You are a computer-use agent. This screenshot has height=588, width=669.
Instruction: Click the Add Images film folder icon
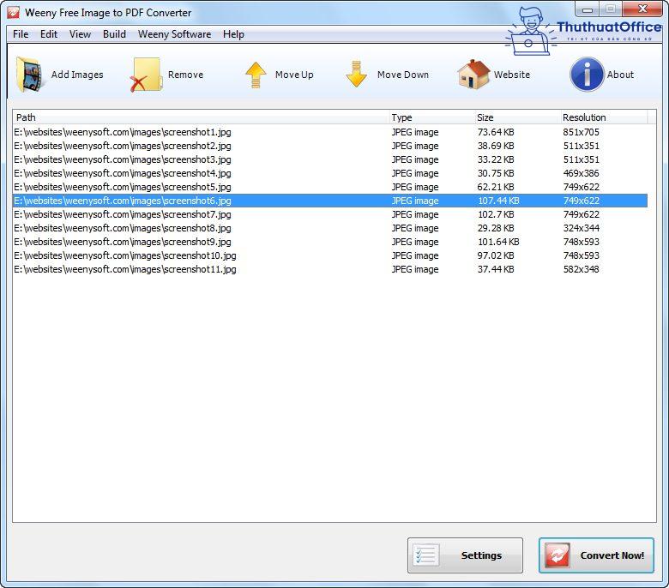[x=29, y=75]
